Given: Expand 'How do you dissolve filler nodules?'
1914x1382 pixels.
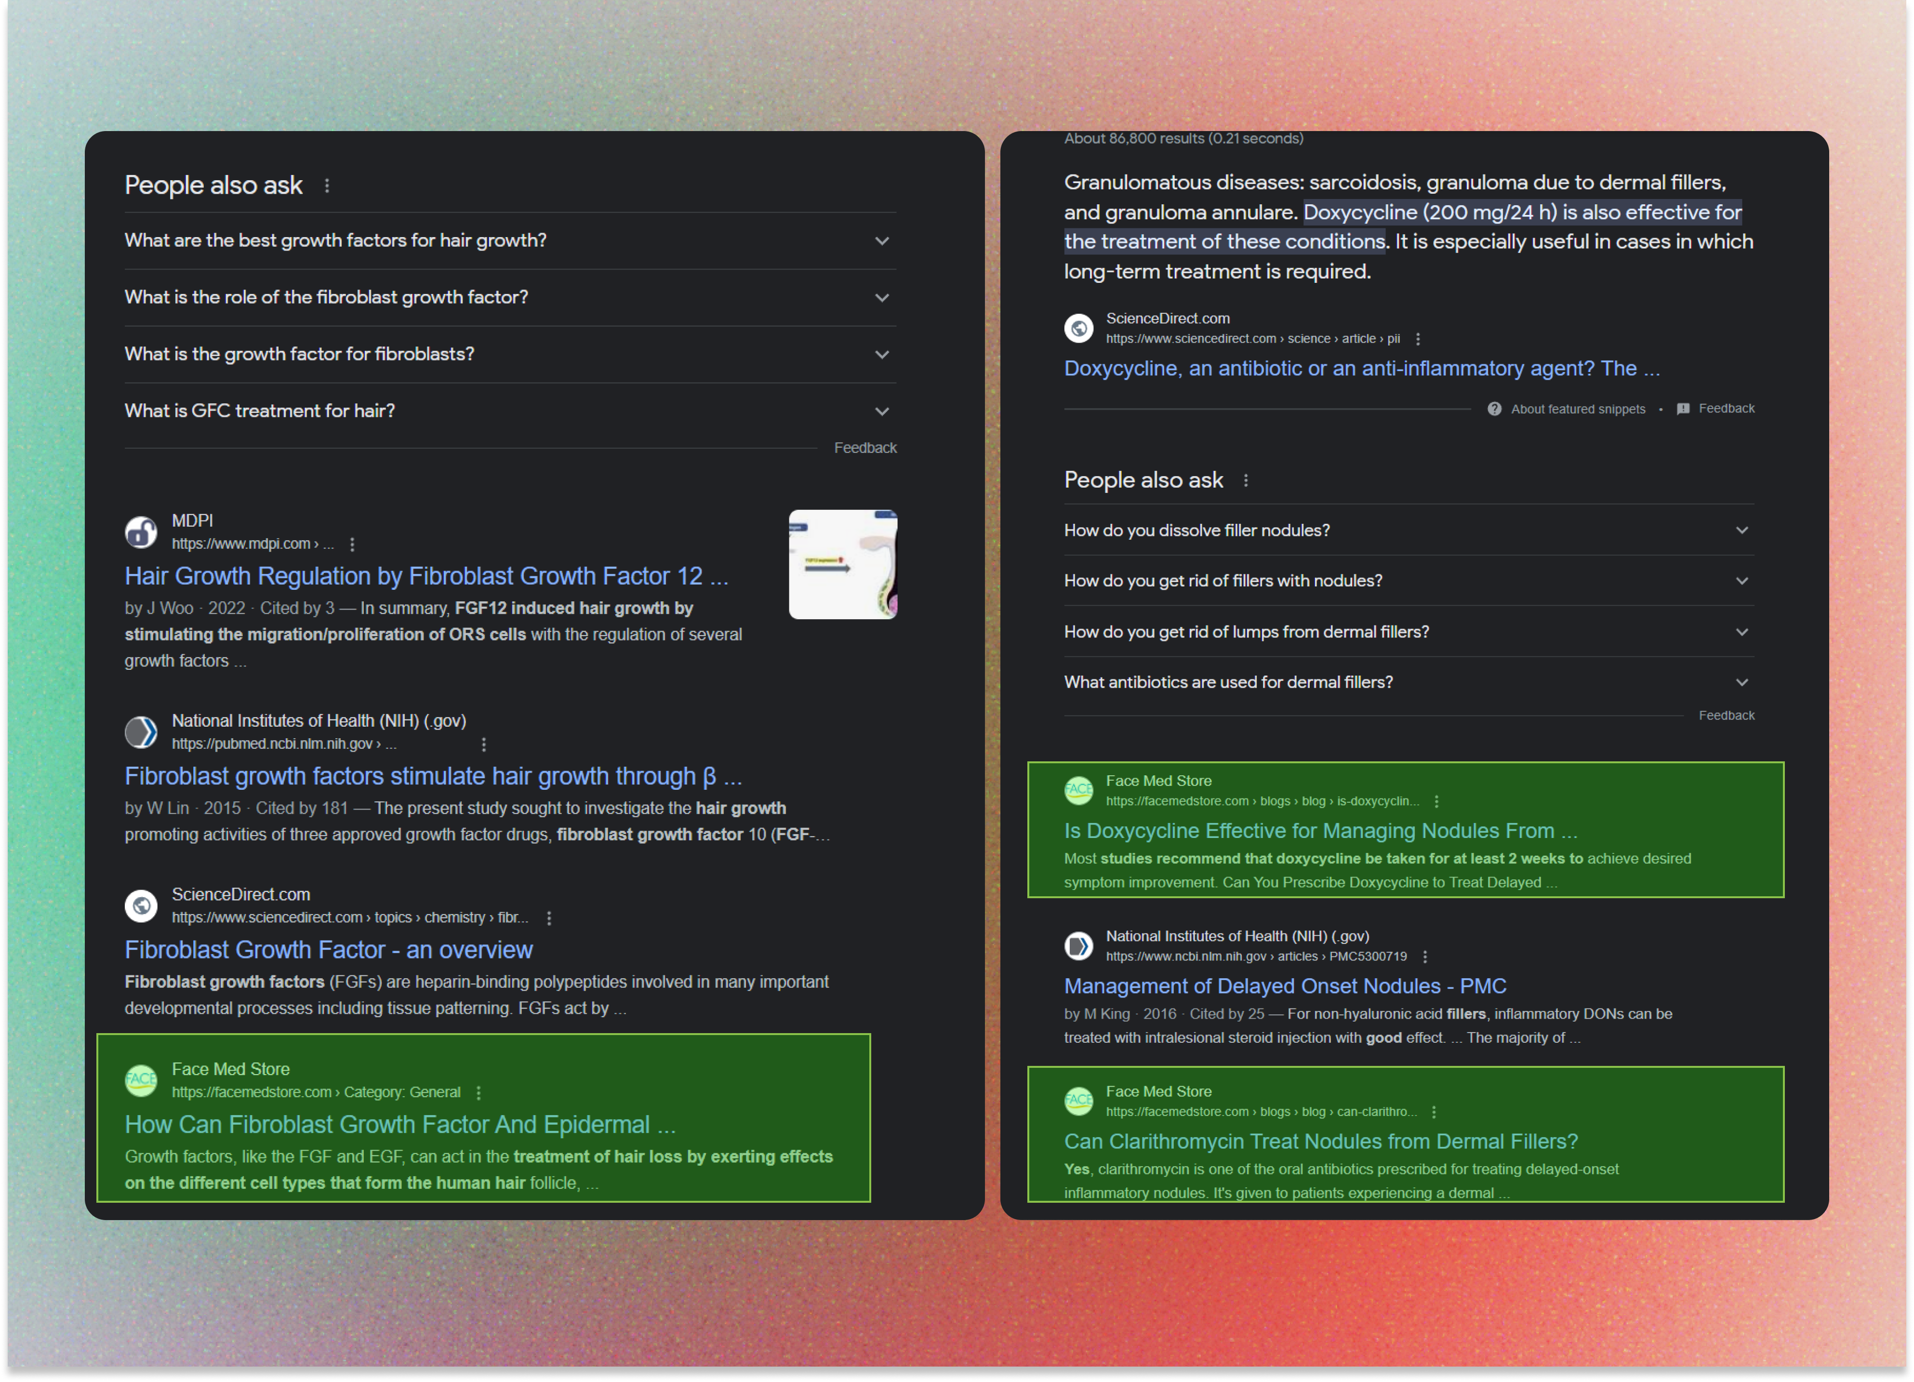Looking at the screenshot, I should (1742, 531).
